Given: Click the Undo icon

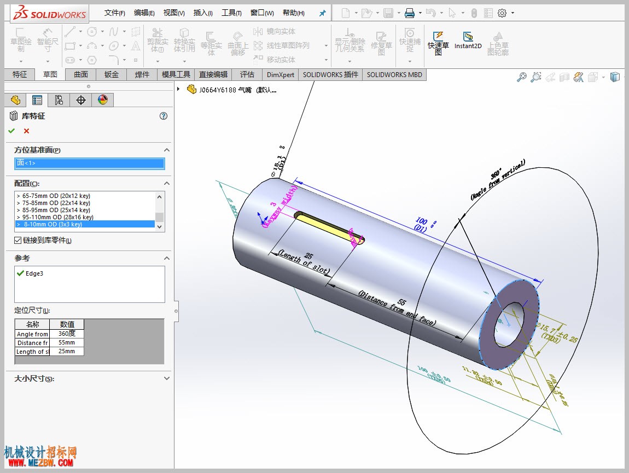Looking at the screenshot, I should [431, 13].
